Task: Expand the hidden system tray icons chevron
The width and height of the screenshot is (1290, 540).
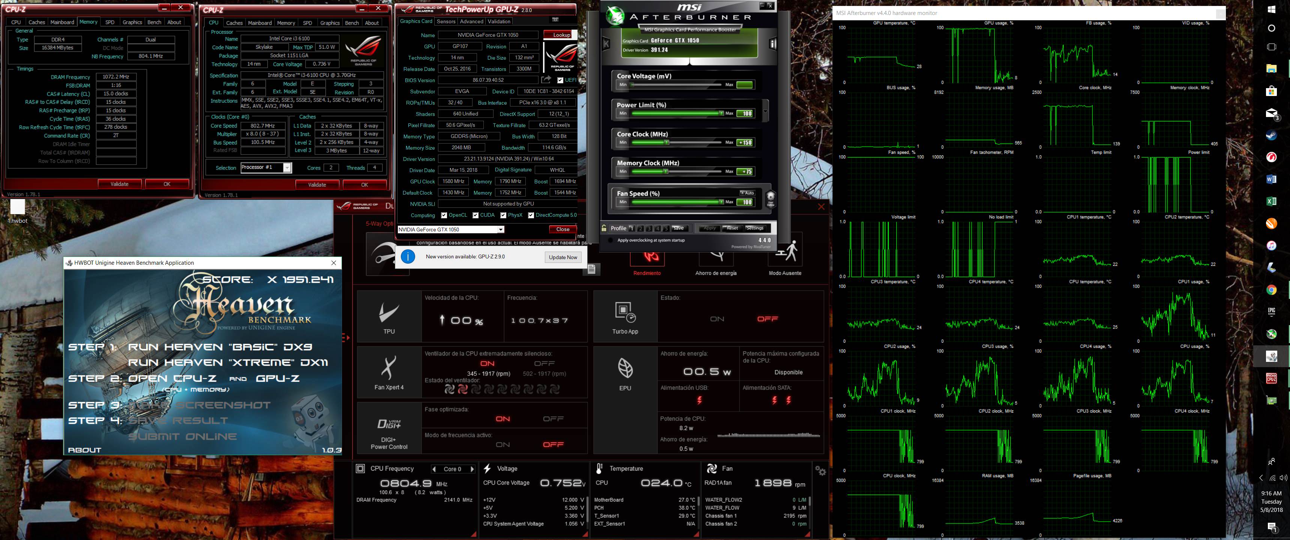Action: (x=1261, y=478)
